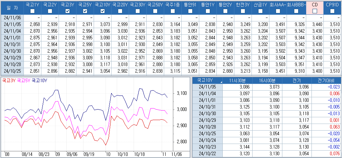
Task: Click the 국고3Y legend label in chart
Action: pyautogui.click(x=8, y=80)
